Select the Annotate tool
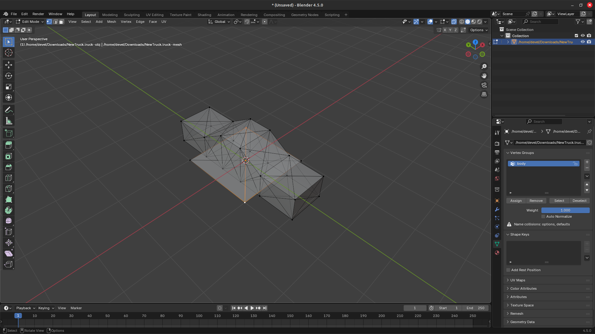This screenshot has height=334, width=595. 9,110
